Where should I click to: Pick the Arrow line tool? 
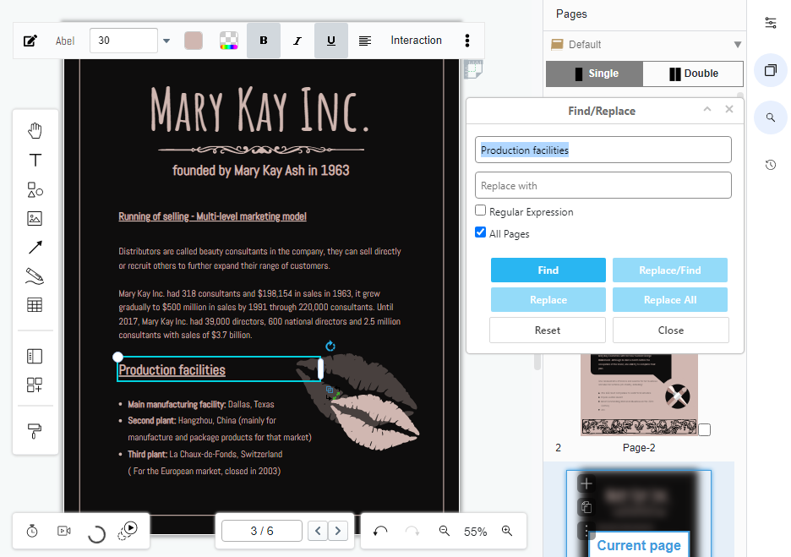pyautogui.click(x=35, y=248)
